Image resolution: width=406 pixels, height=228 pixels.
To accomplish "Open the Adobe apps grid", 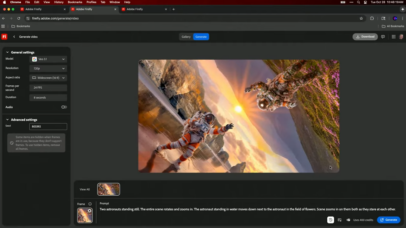I will (393, 37).
